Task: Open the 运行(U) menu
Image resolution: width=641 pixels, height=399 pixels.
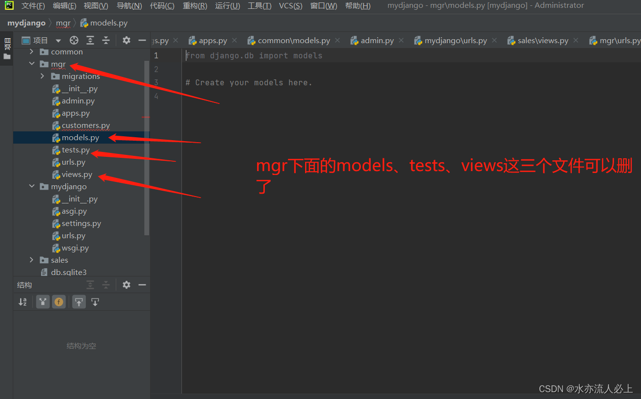Action: [x=228, y=6]
